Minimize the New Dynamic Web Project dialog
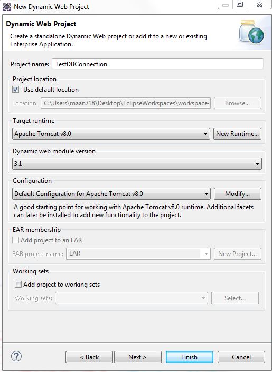The image size is (272, 372). (226, 5)
